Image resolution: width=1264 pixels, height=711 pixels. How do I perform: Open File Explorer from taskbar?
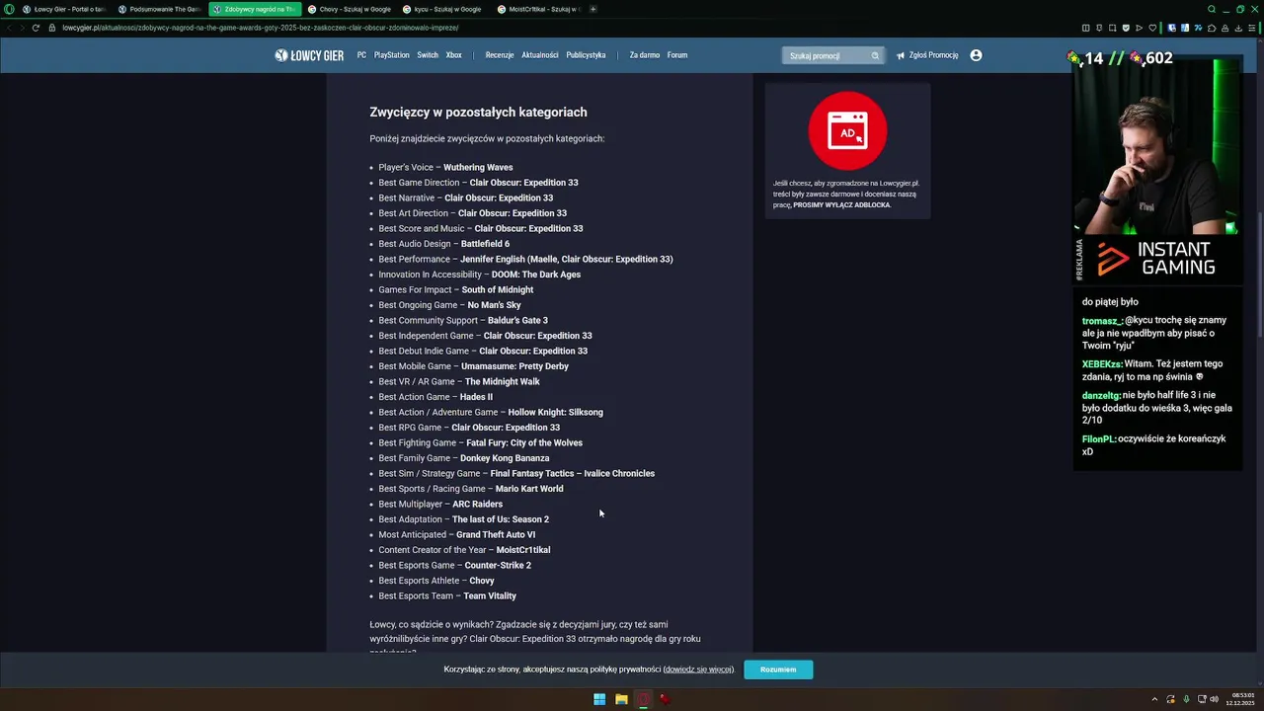click(621, 699)
